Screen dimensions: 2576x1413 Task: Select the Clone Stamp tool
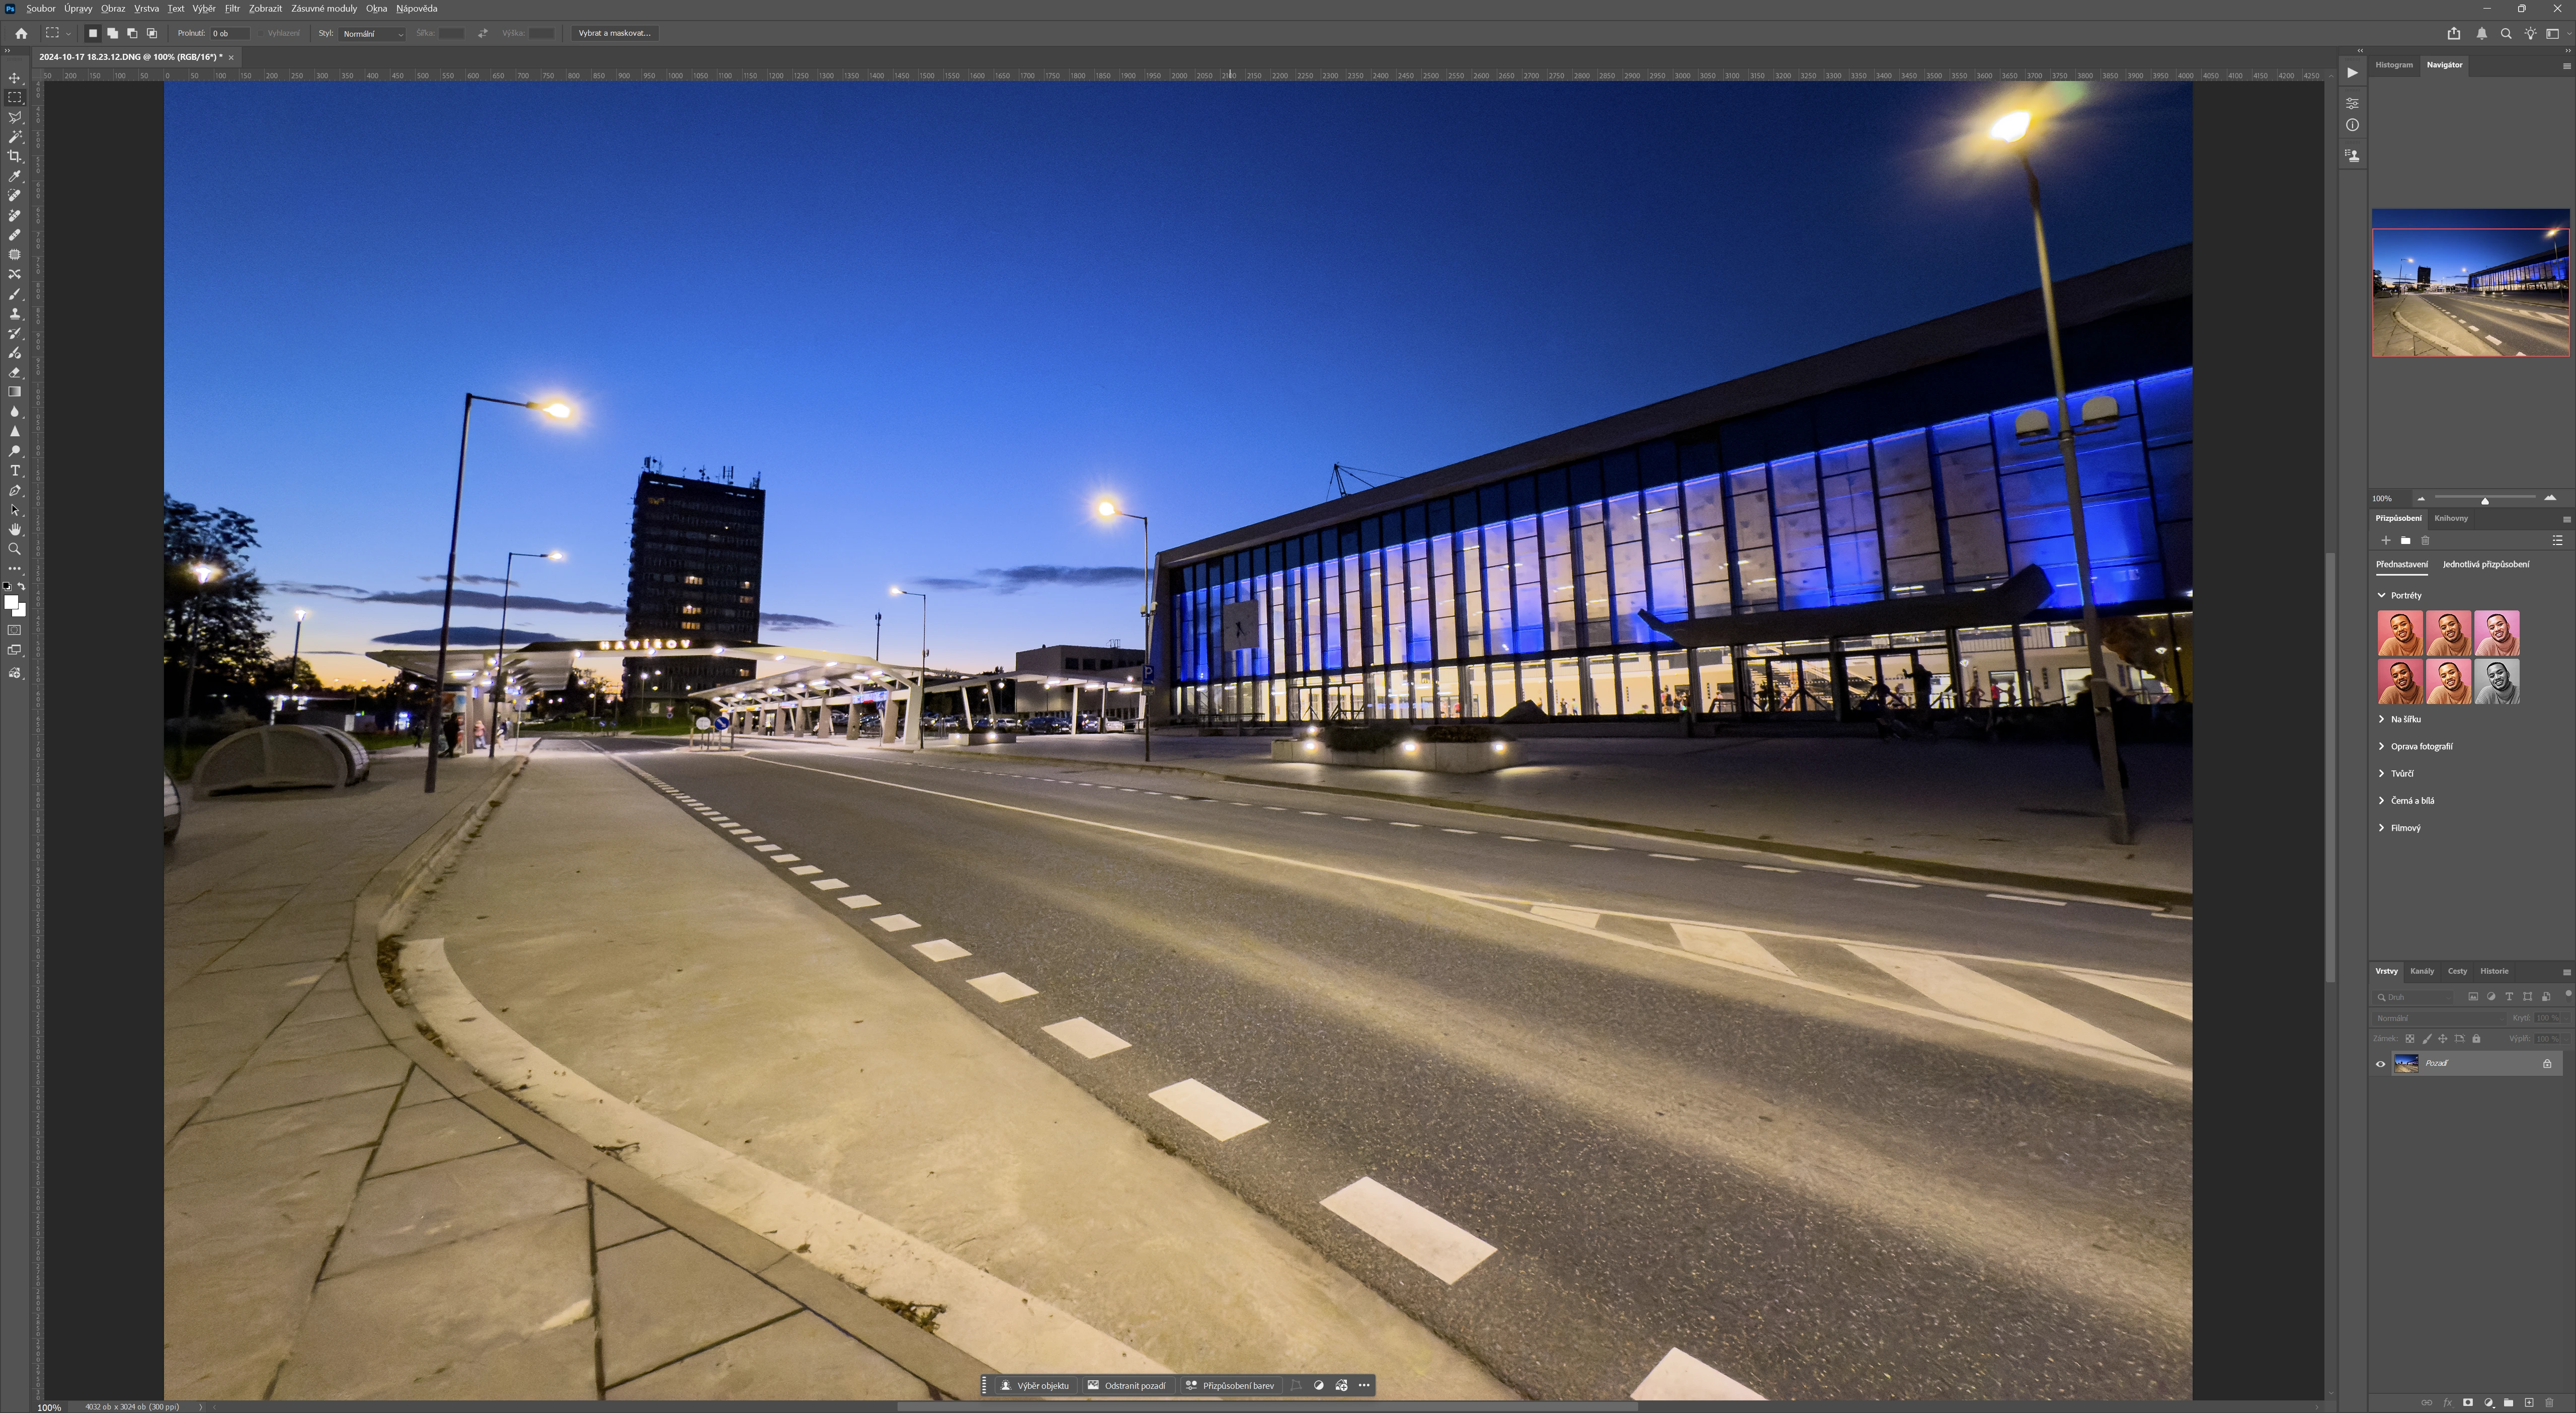(x=15, y=312)
